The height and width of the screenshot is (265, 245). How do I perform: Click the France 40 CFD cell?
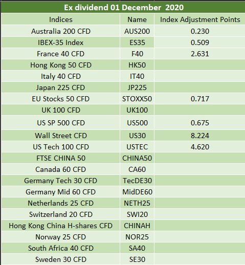click(x=61, y=54)
